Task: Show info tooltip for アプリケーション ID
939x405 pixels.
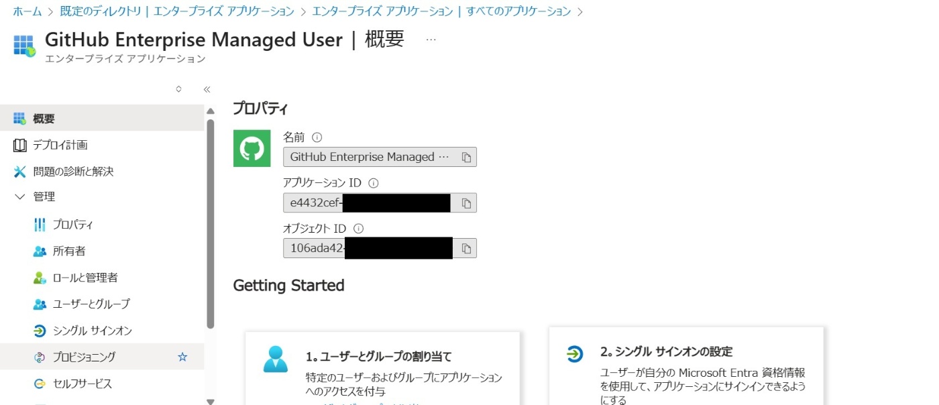Action: [x=374, y=182]
